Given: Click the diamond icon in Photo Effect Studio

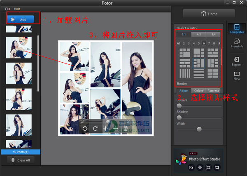Looking at the screenshot, I should point(200,167).
